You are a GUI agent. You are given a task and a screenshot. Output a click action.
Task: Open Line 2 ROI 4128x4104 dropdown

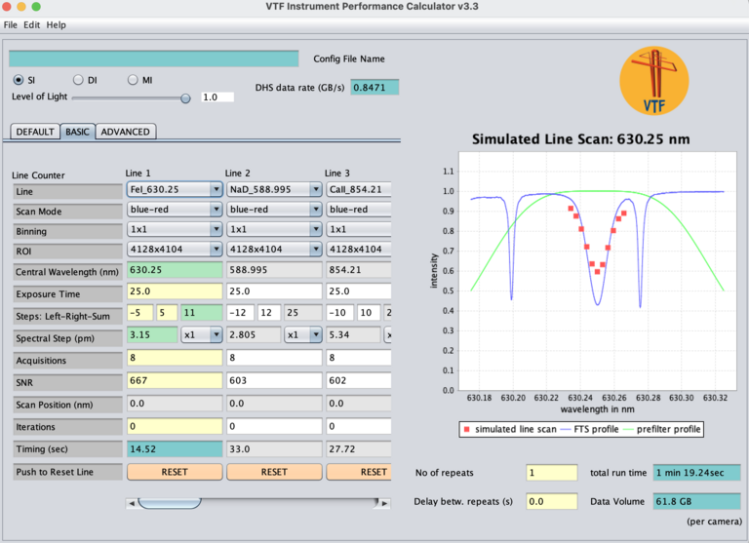(274, 249)
